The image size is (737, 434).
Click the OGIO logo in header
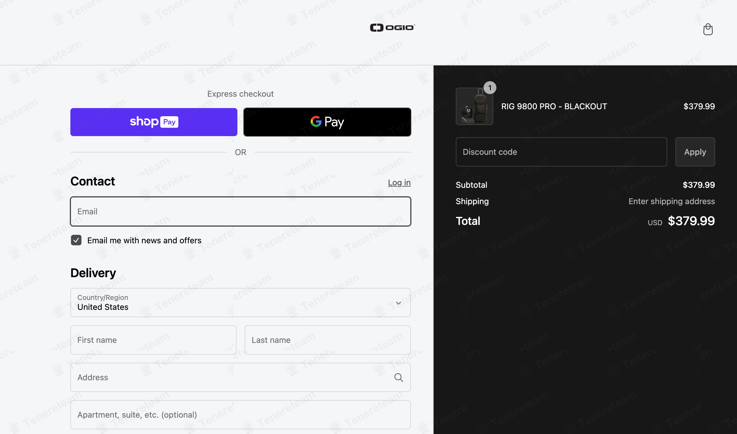coord(392,27)
